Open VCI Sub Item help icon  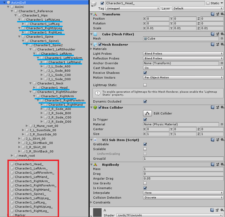coord(212,140)
